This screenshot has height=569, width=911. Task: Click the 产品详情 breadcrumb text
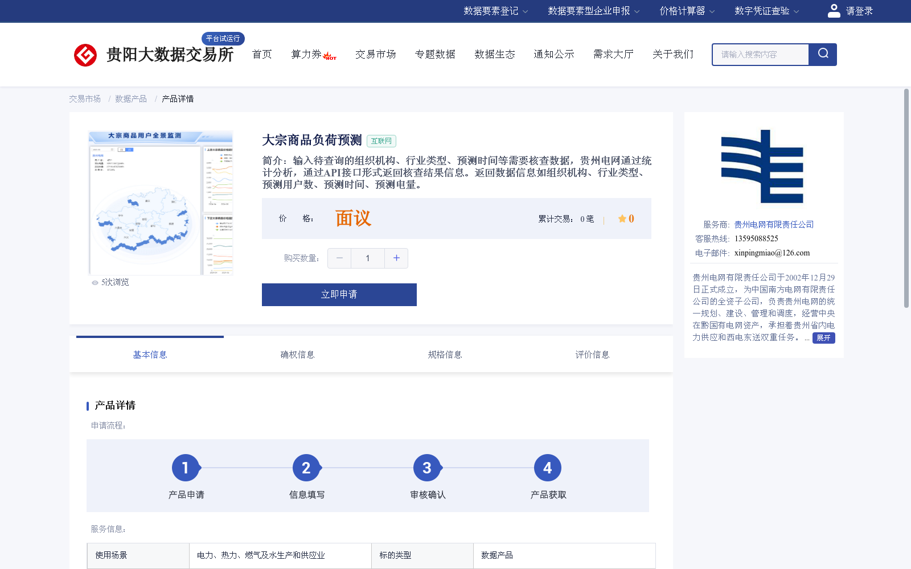[178, 99]
